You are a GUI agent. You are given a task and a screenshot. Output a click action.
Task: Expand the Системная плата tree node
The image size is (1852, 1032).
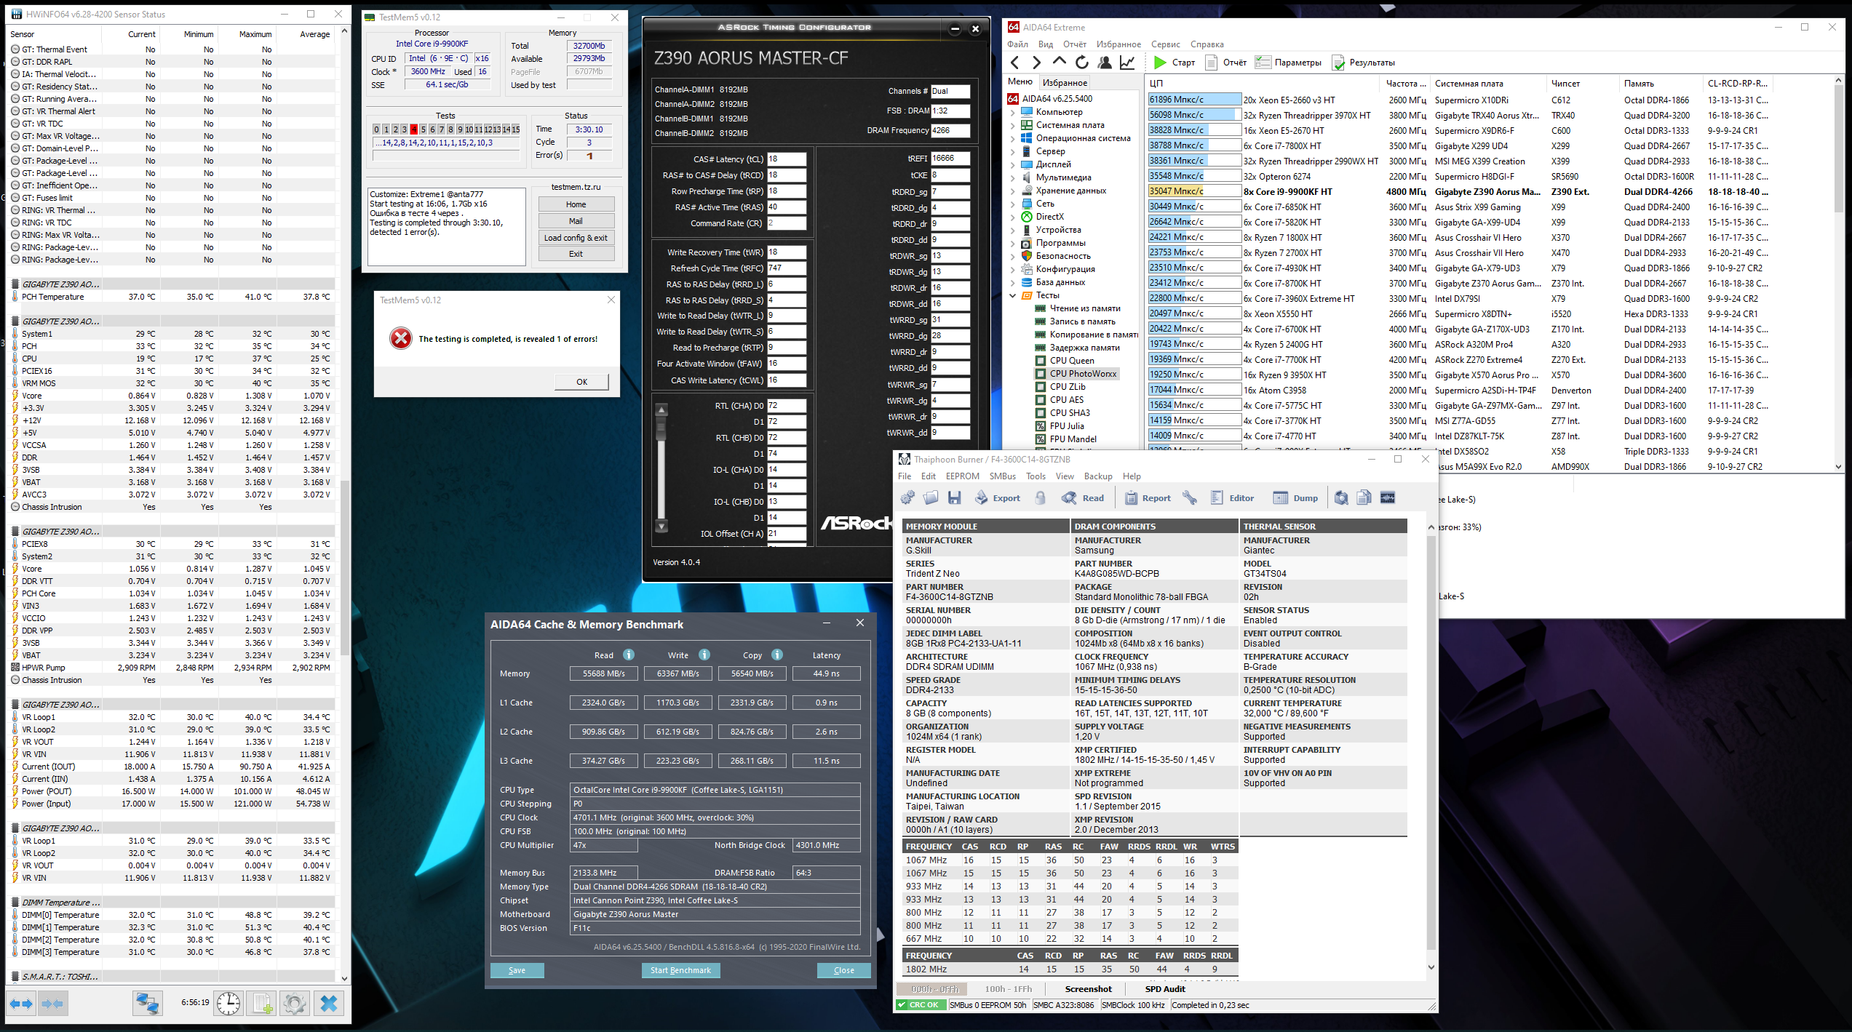click(x=1012, y=126)
